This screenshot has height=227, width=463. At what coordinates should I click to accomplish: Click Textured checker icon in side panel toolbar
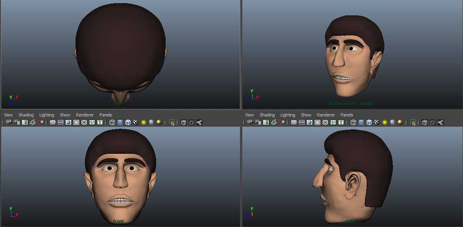point(377,122)
